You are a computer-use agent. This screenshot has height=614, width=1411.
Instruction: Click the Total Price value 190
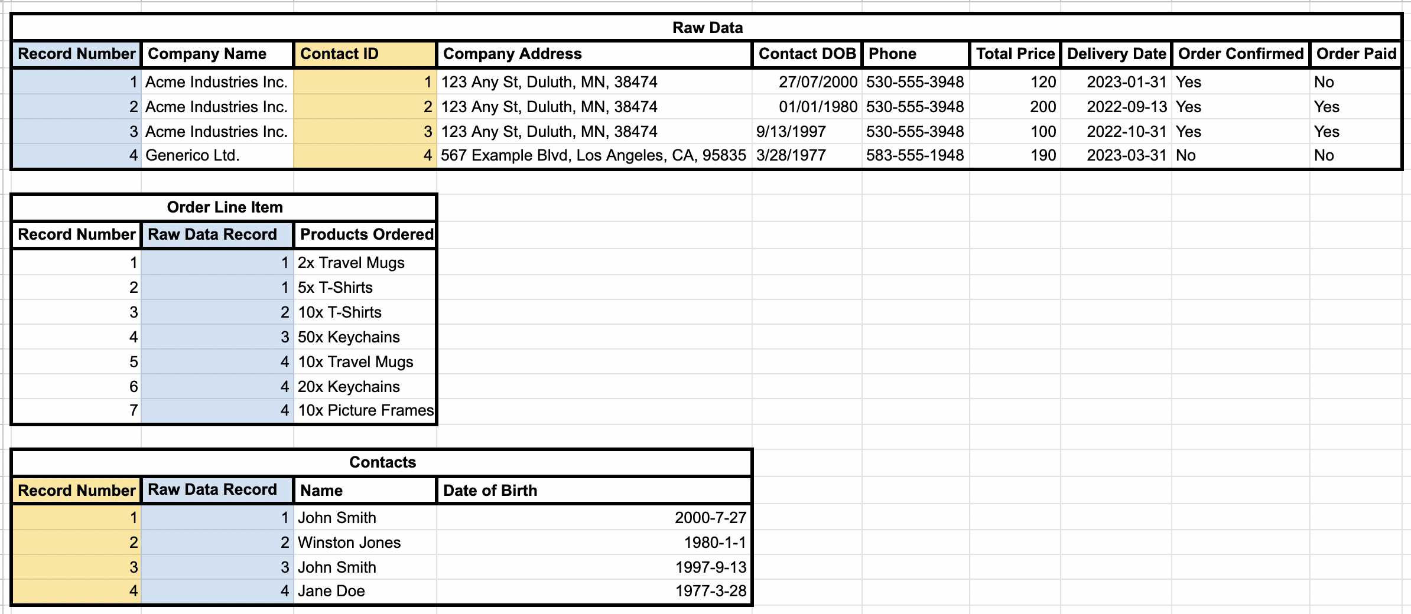1015,156
